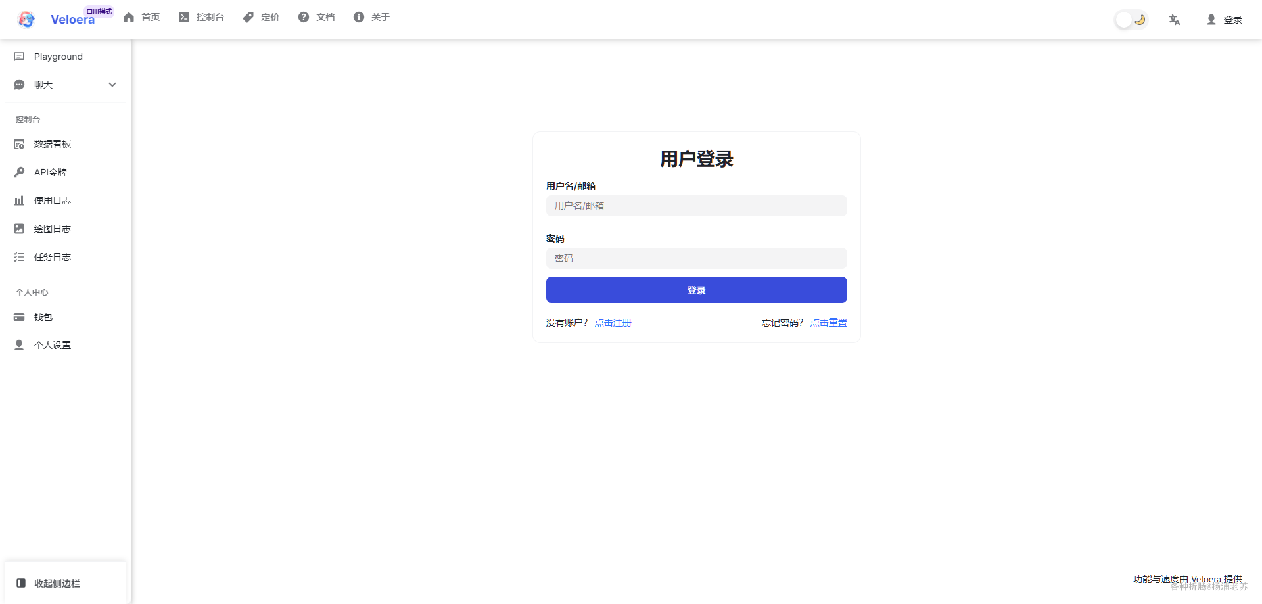The image size is (1262, 604).
Task: Click the 聊天 label in sidebar
Action: coord(43,85)
